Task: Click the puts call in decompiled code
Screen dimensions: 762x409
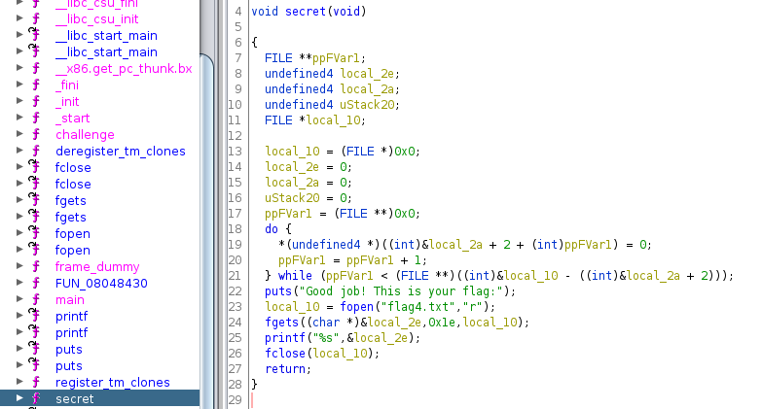Action: 278,291
